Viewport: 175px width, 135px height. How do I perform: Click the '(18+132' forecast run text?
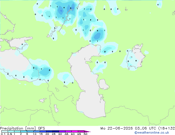tap(166, 128)
